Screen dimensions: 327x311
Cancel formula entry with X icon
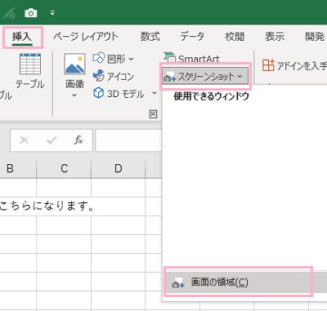click(x=25, y=140)
